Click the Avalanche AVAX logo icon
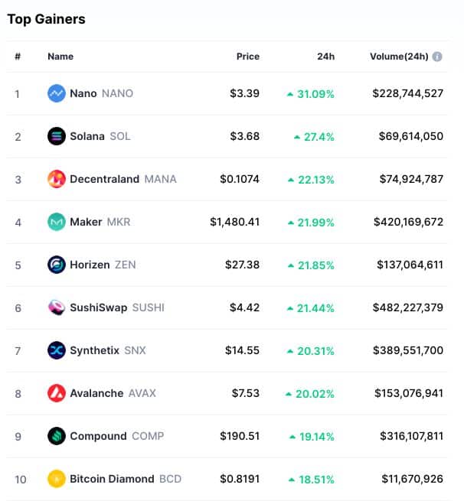Viewport: 464px width, 501px height. pyautogui.click(x=57, y=393)
